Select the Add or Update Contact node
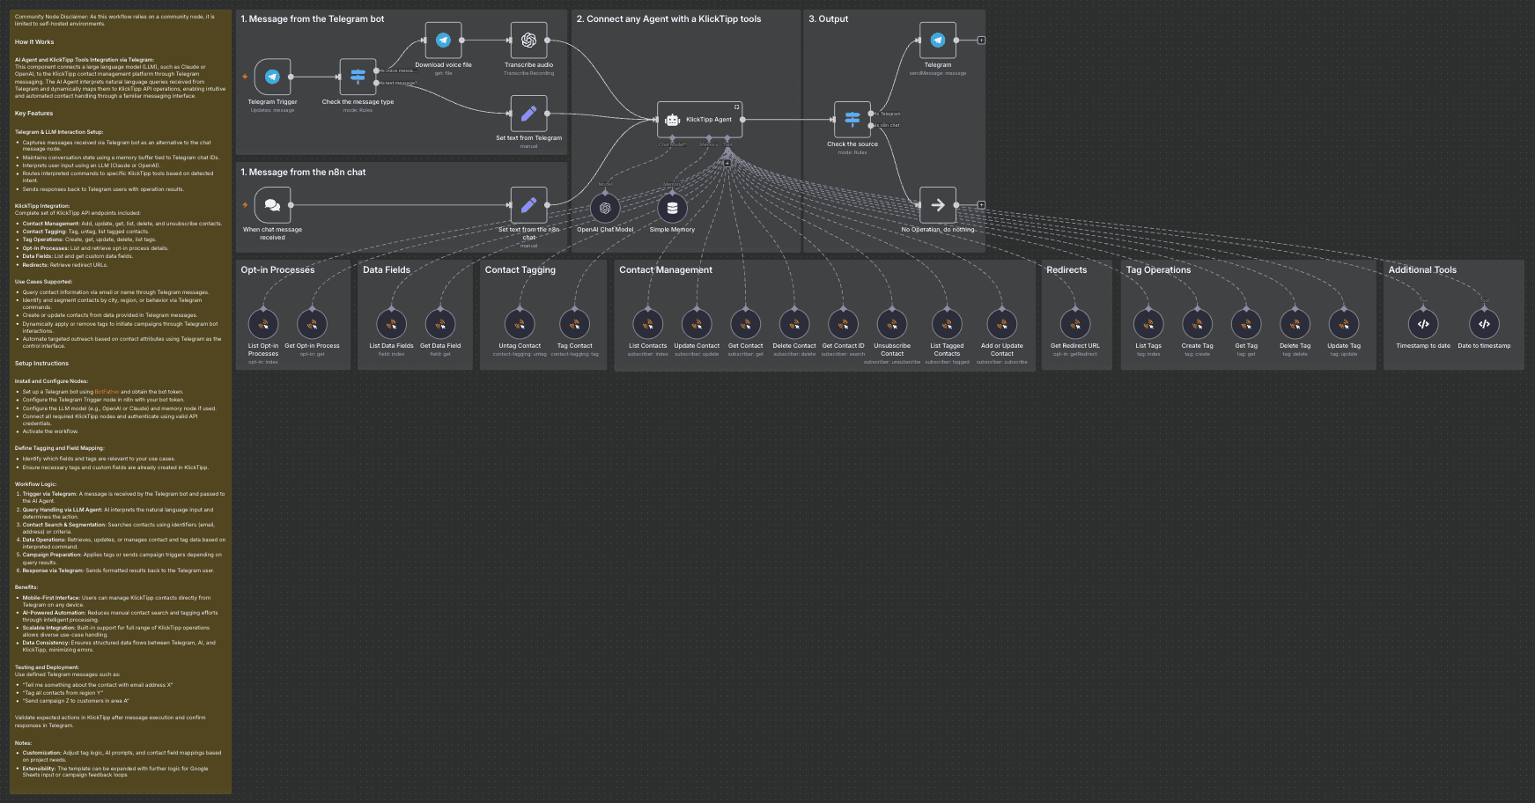 pyautogui.click(x=1001, y=324)
